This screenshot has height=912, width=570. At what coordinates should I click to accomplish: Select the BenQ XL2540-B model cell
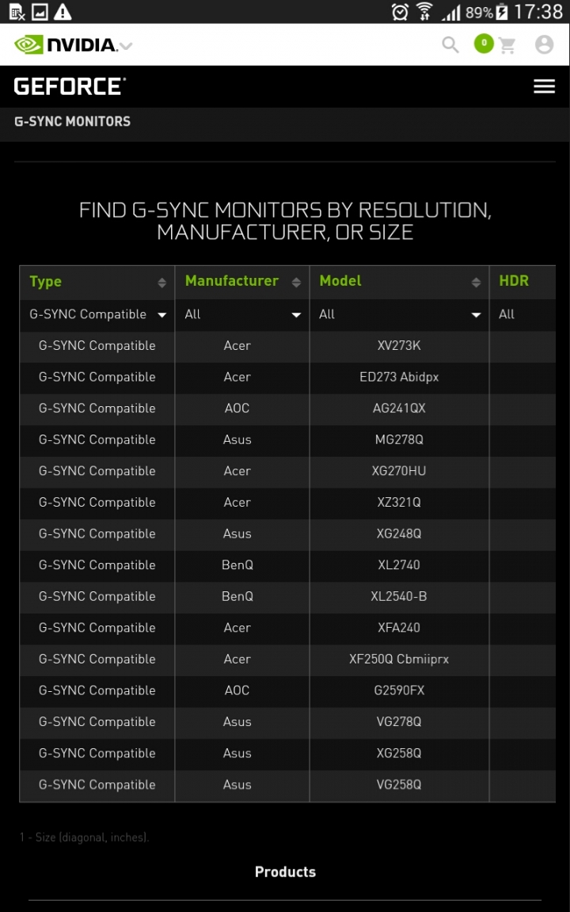pos(399,596)
